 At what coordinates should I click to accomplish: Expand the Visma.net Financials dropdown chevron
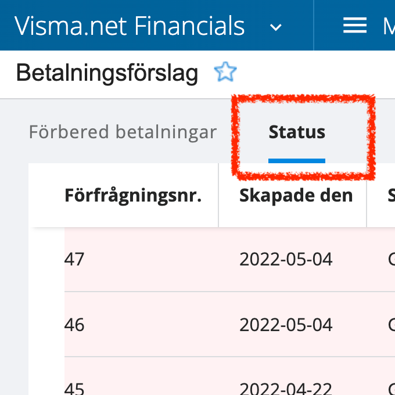click(276, 27)
